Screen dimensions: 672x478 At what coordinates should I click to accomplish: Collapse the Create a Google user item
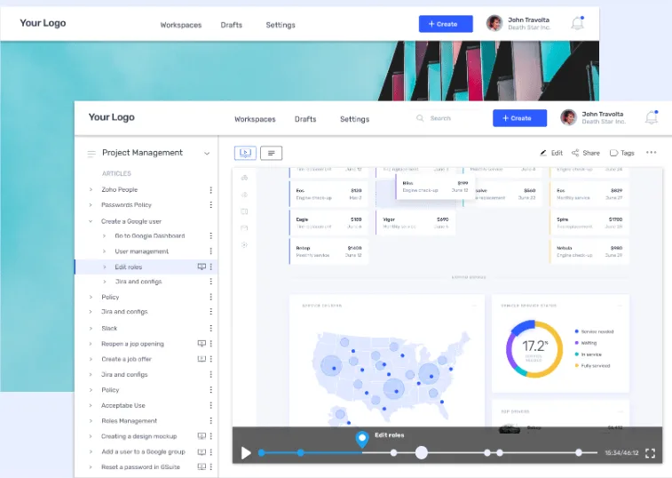91,221
